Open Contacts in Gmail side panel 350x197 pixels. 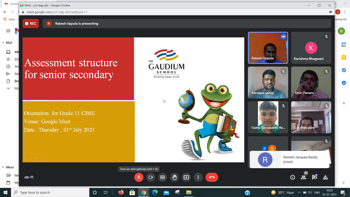coord(344,83)
